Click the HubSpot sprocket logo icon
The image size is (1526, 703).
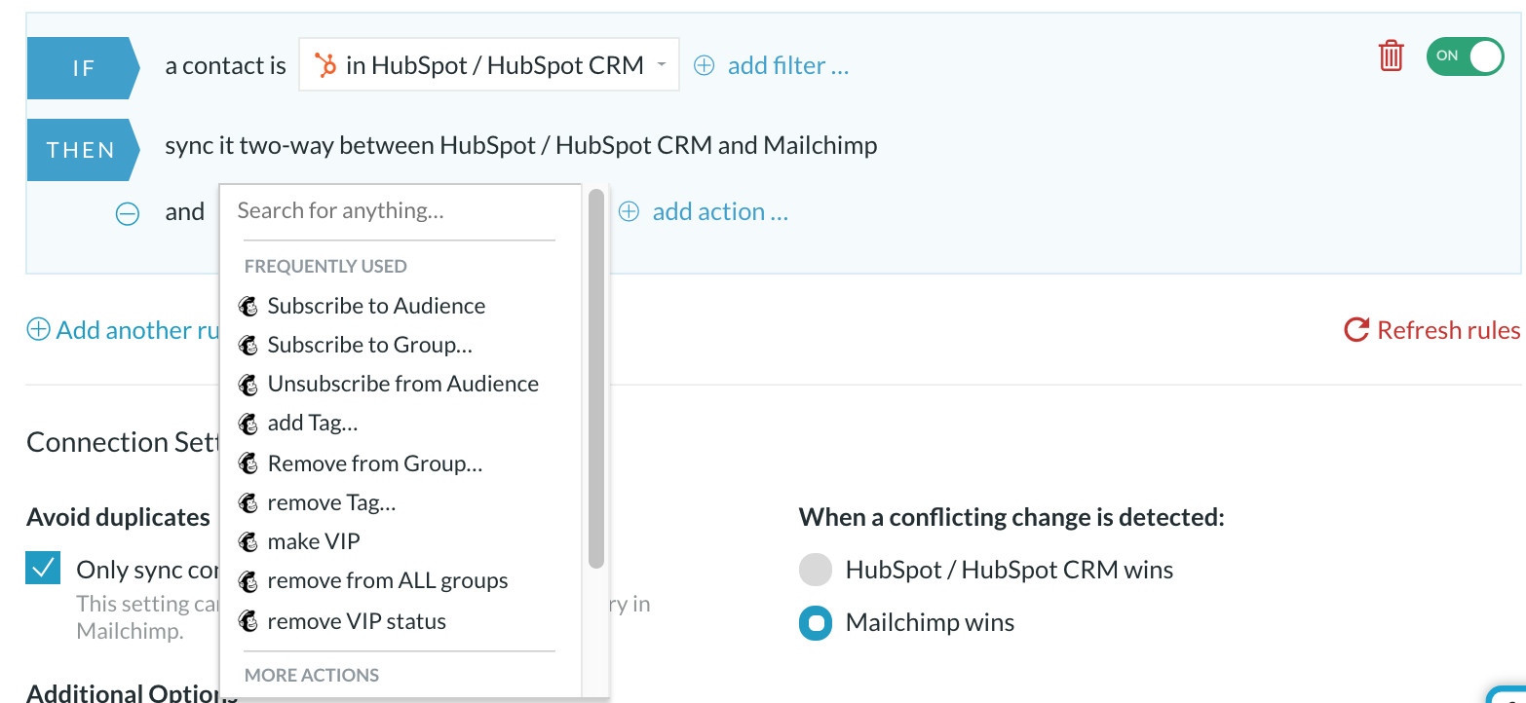pos(325,65)
